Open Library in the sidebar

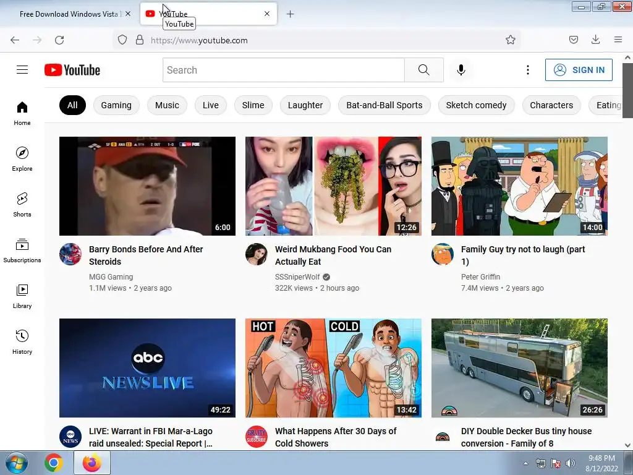coord(22,296)
